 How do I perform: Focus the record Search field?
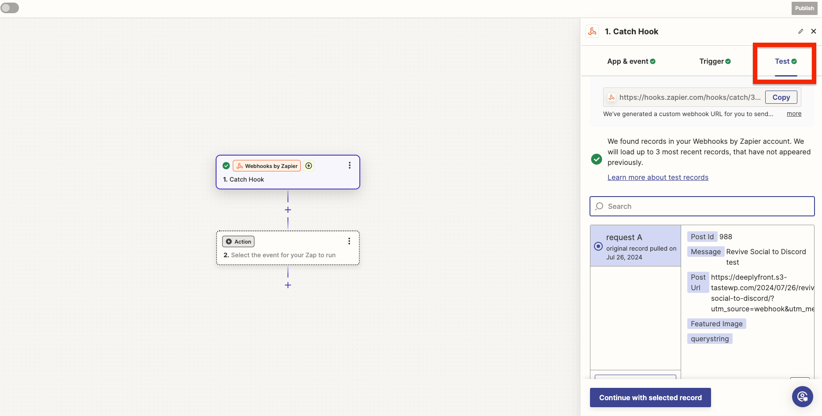[x=702, y=206]
